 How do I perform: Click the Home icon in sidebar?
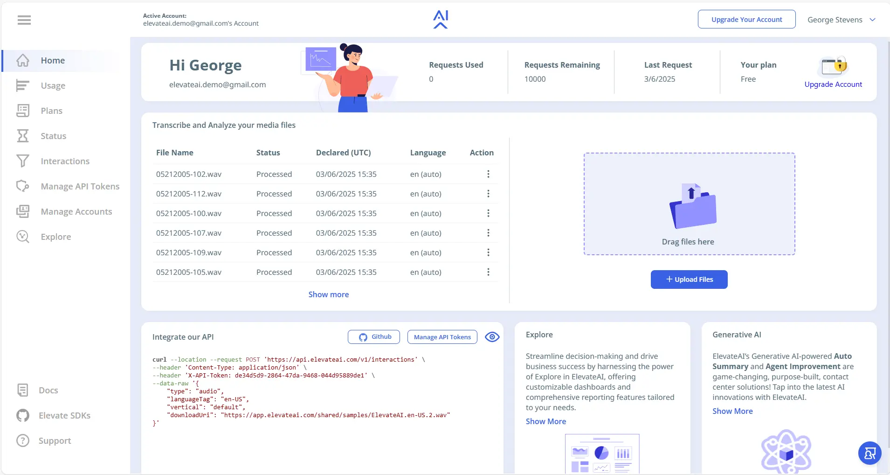point(23,60)
